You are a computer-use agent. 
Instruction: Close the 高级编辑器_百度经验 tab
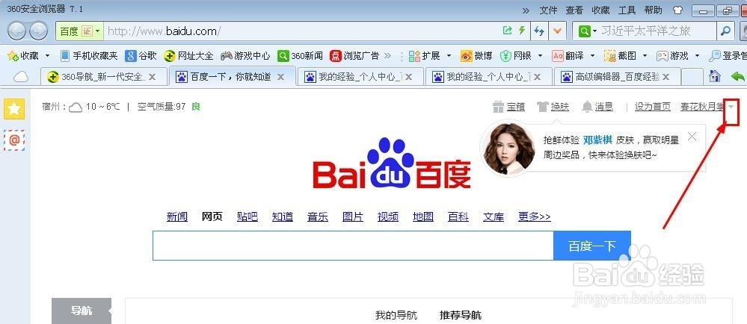point(665,77)
